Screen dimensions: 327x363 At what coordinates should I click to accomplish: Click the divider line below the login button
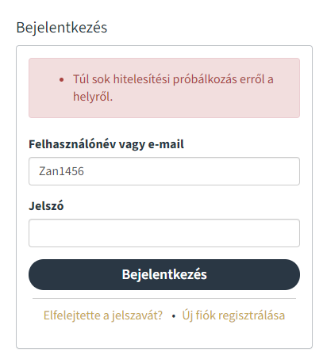pyautogui.click(x=164, y=299)
